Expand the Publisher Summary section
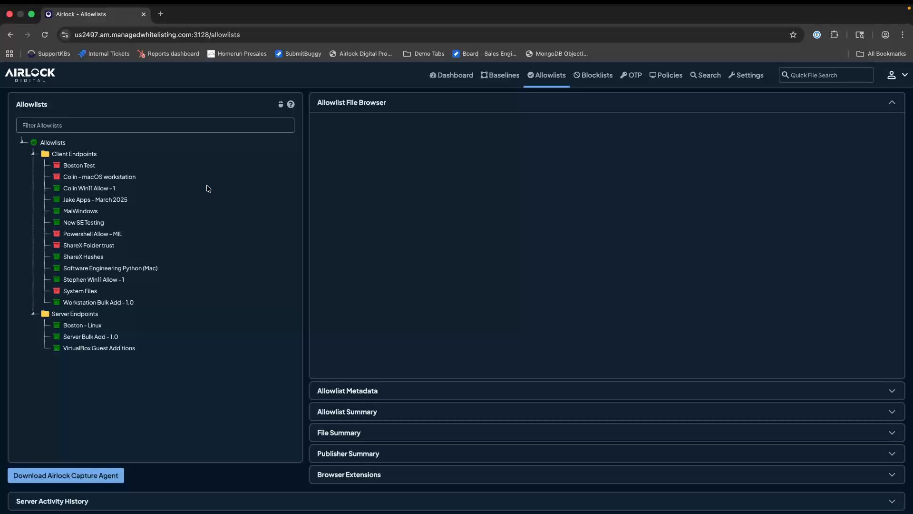913x514 pixels. pos(892,454)
